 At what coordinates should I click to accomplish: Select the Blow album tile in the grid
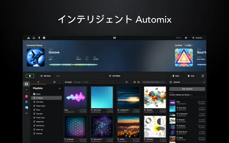pyautogui.click(x=76, y=100)
